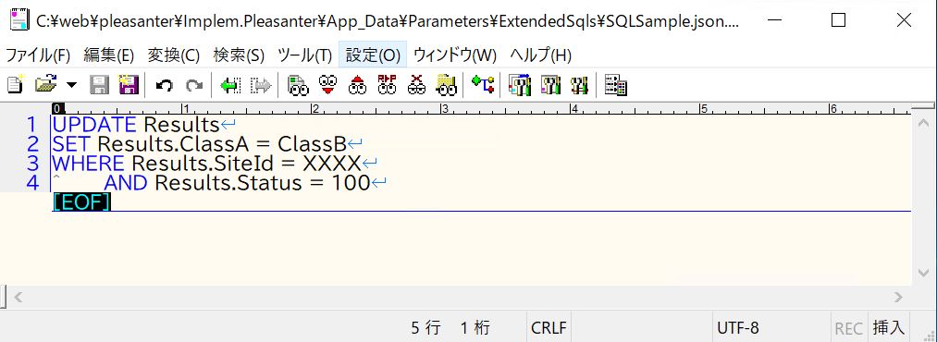937x342 pixels.
Task: Toggle the REC macro recording indicator
Action: (848, 328)
